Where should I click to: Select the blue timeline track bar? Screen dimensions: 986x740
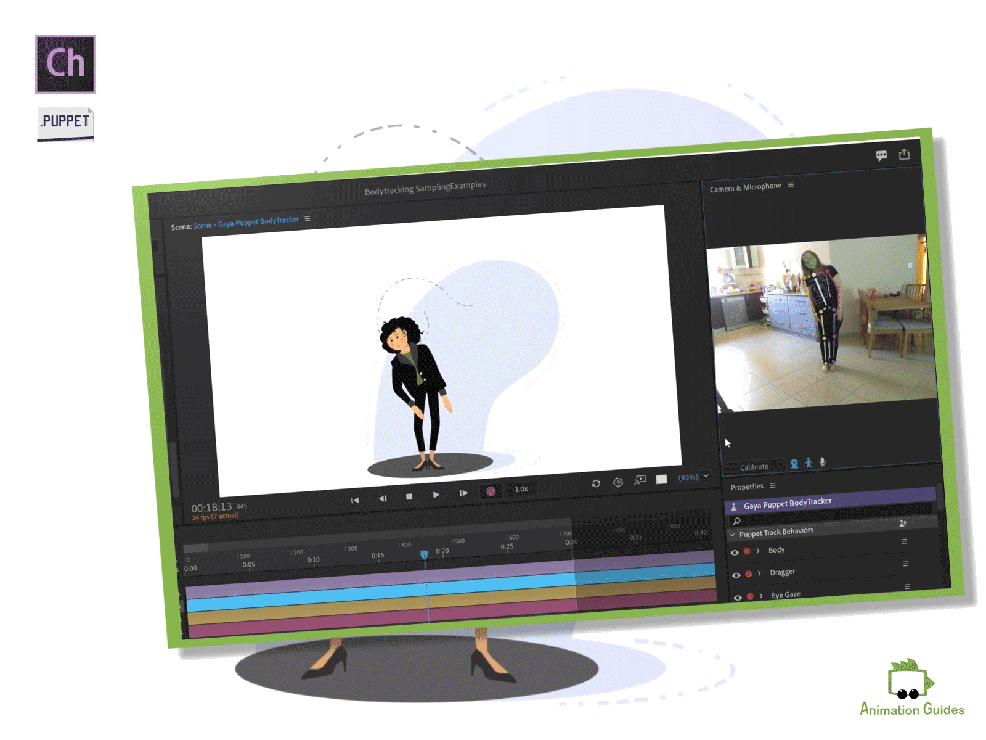(450, 586)
